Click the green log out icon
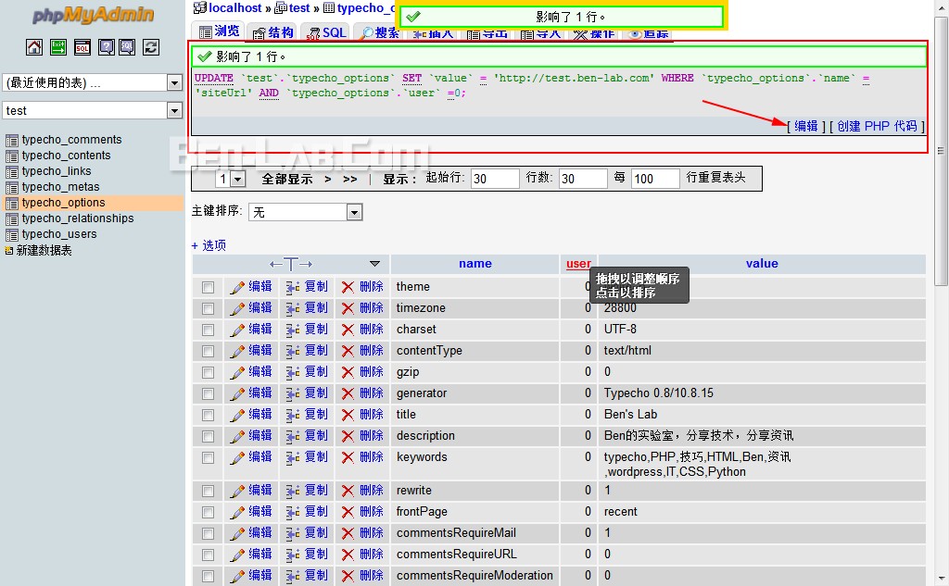This screenshot has height=586, width=949. 58,47
